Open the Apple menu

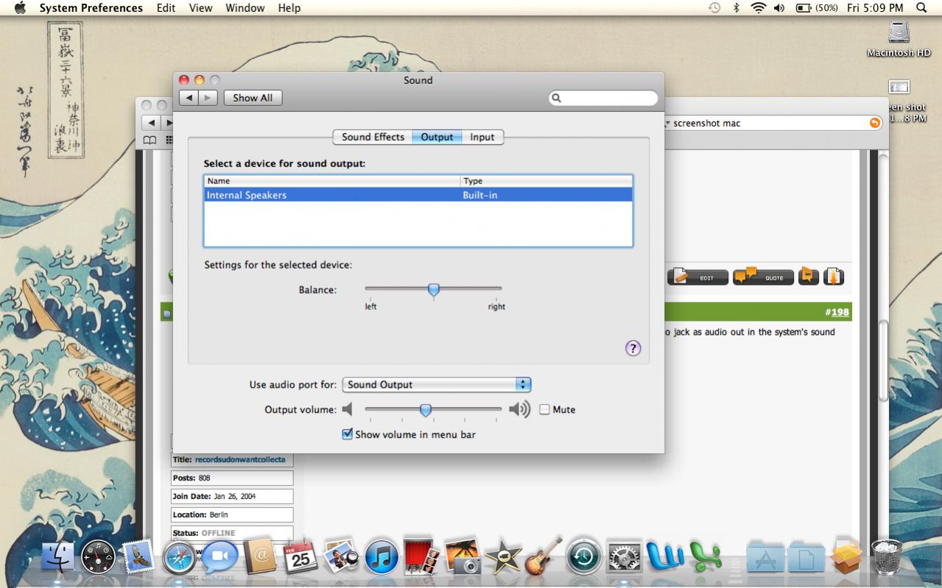pos(20,8)
